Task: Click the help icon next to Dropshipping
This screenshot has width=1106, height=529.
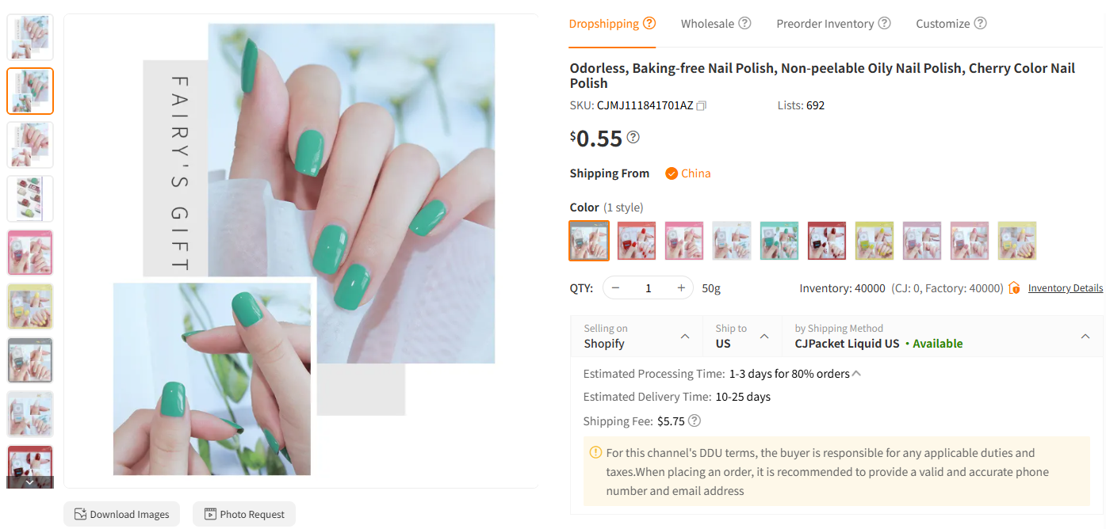Action: [649, 23]
